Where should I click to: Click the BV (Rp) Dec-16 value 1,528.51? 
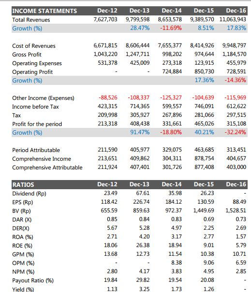coord(236,210)
